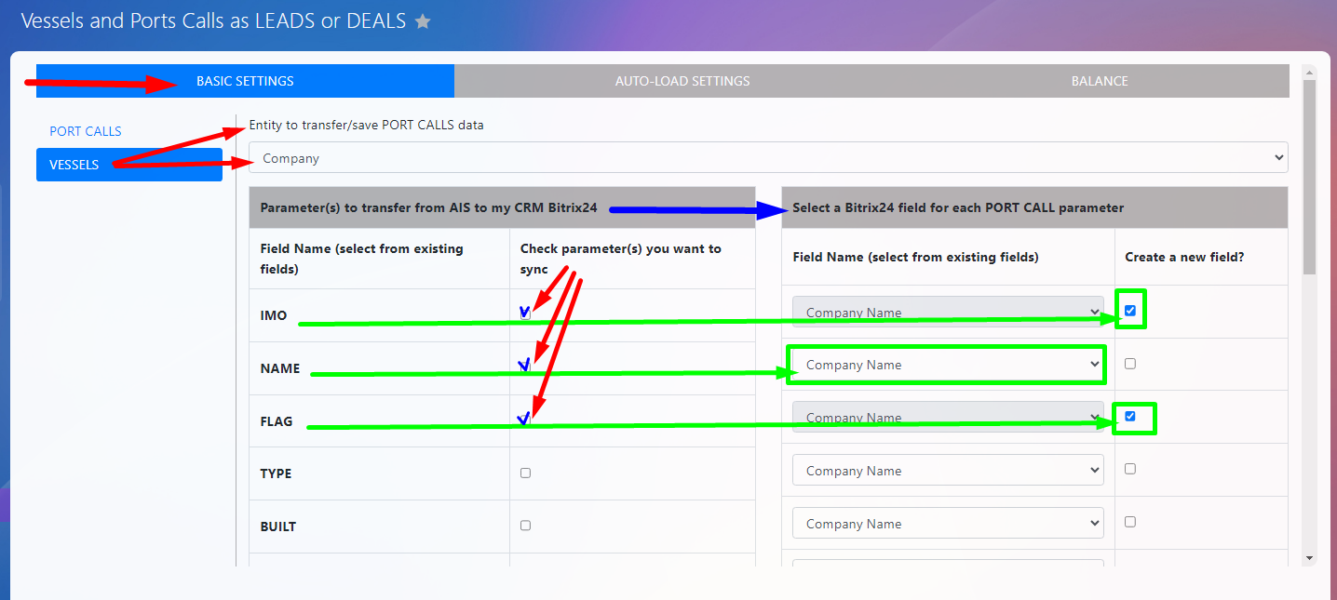Select the VESSELS sidebar button
Image resolution: width=1337 pixels, height=600 pixels.
(128, 165)
